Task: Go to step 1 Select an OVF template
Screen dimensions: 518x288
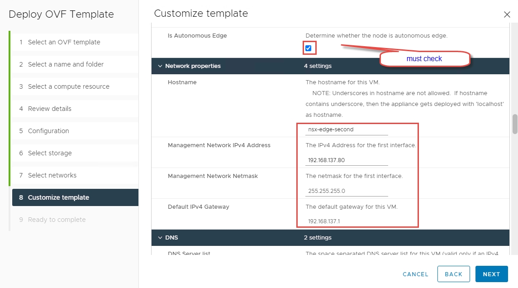Action: (64, 42)
